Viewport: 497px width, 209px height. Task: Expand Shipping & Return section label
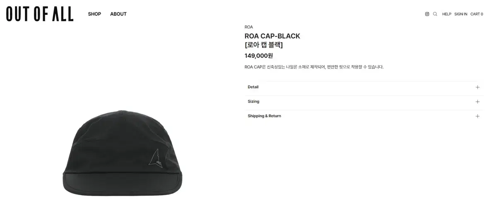point(264,116)
